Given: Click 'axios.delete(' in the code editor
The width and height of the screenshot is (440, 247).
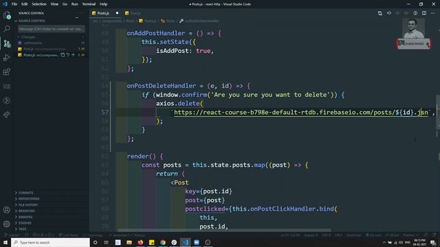Looking at the screenshot, I should (179, 104).
